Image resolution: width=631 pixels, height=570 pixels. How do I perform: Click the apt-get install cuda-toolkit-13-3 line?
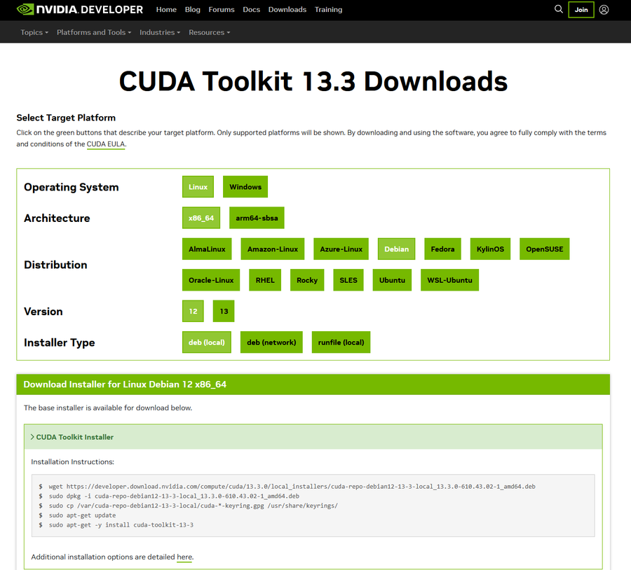(121, 525)
